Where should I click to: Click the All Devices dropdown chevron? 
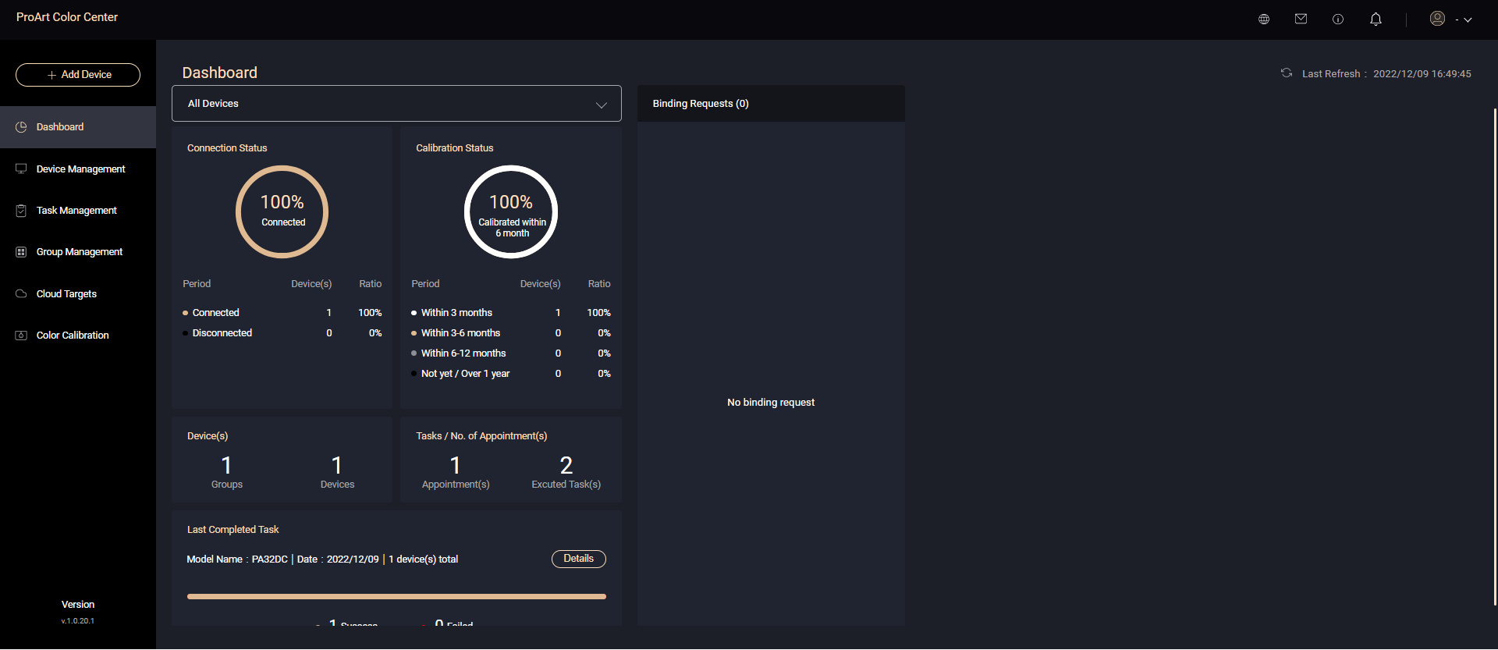602,105
